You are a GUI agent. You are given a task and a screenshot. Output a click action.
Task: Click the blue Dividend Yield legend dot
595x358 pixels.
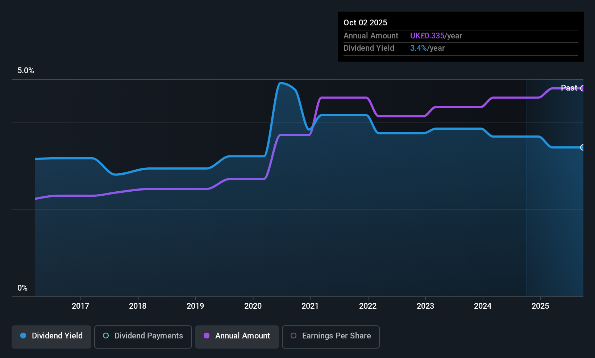coord(23,336)
